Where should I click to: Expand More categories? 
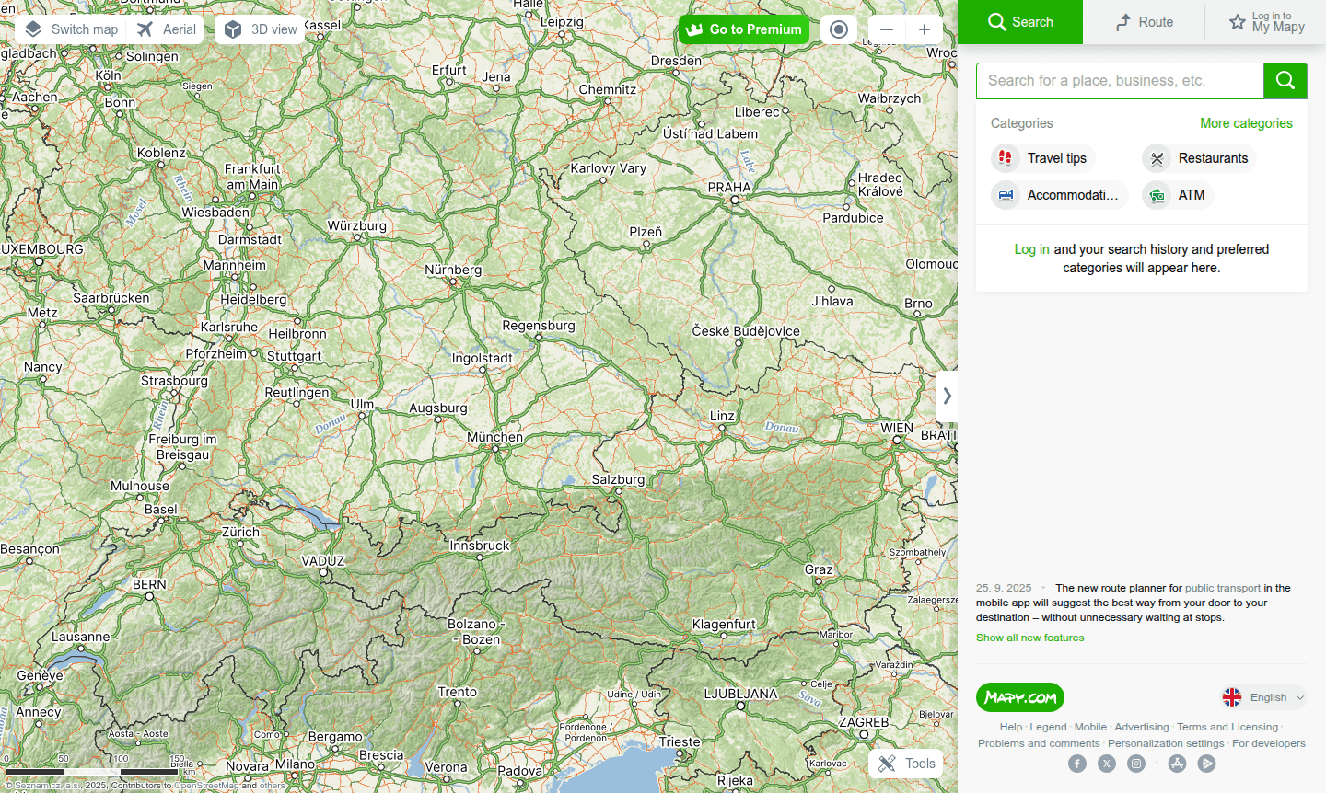pyautogui.click(x=1247, y=122)
